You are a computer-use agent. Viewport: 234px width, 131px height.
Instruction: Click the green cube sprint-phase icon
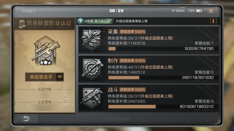click(x=80, y=21)
